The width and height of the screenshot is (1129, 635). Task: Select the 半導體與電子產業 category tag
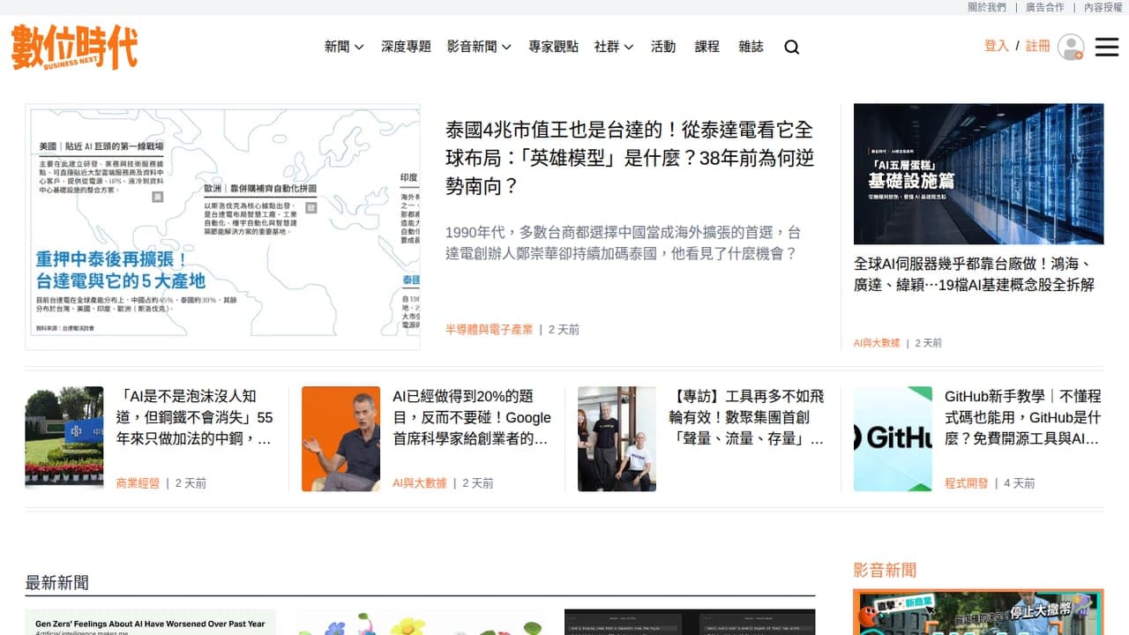coord(489,330)
